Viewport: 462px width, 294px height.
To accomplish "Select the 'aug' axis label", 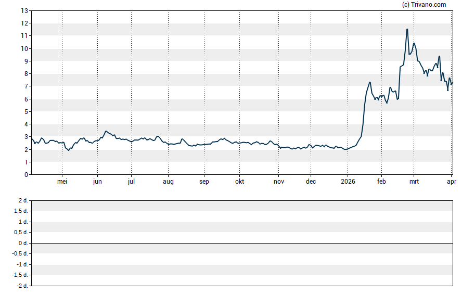I will click(169, 182).
